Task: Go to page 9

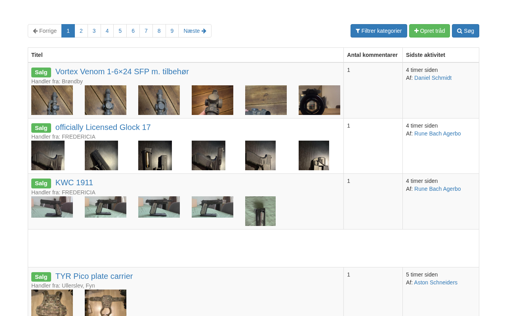Action: [172, 31]
